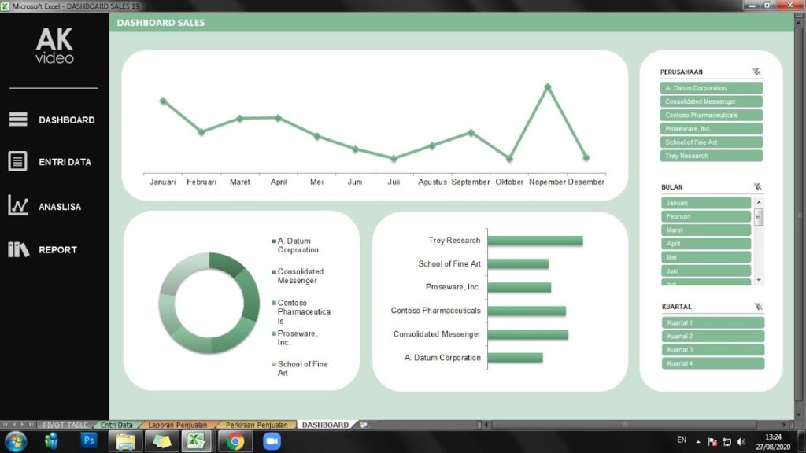Image resolution: width=806 pixels, height=453 pixels.
Task: Open Photoshop from the taskbar
Action: click(x=88, y=440)
